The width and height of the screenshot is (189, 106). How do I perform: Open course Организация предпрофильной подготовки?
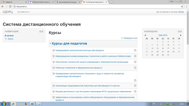coord(87,86)
